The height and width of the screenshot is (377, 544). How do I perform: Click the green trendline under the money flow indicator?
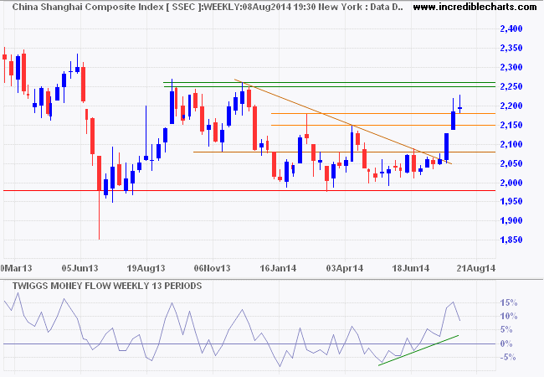[x=418, y=350]
